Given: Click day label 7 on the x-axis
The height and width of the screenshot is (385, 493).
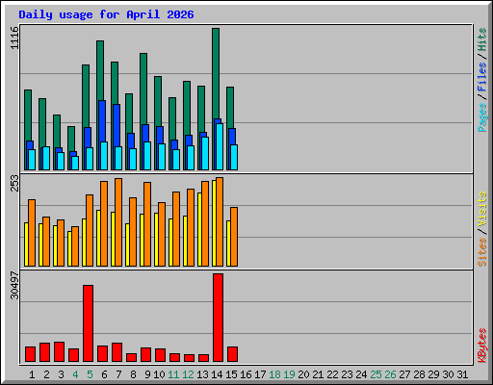Looking at the screenshot, I should point(118,374).
